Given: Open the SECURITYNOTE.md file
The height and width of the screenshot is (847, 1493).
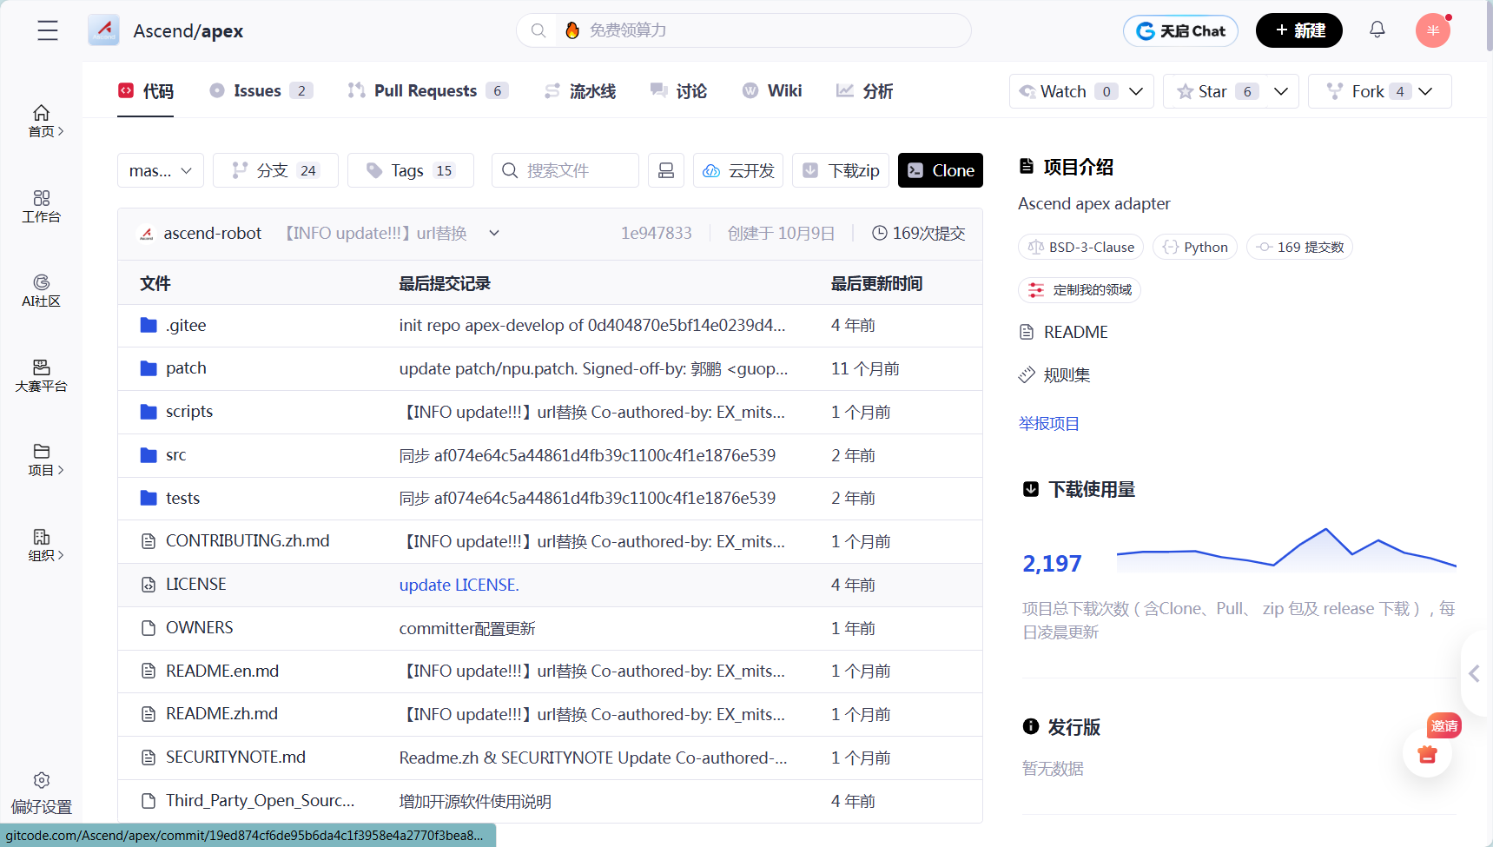Looking at the screenshot, I should pos(235,757).
